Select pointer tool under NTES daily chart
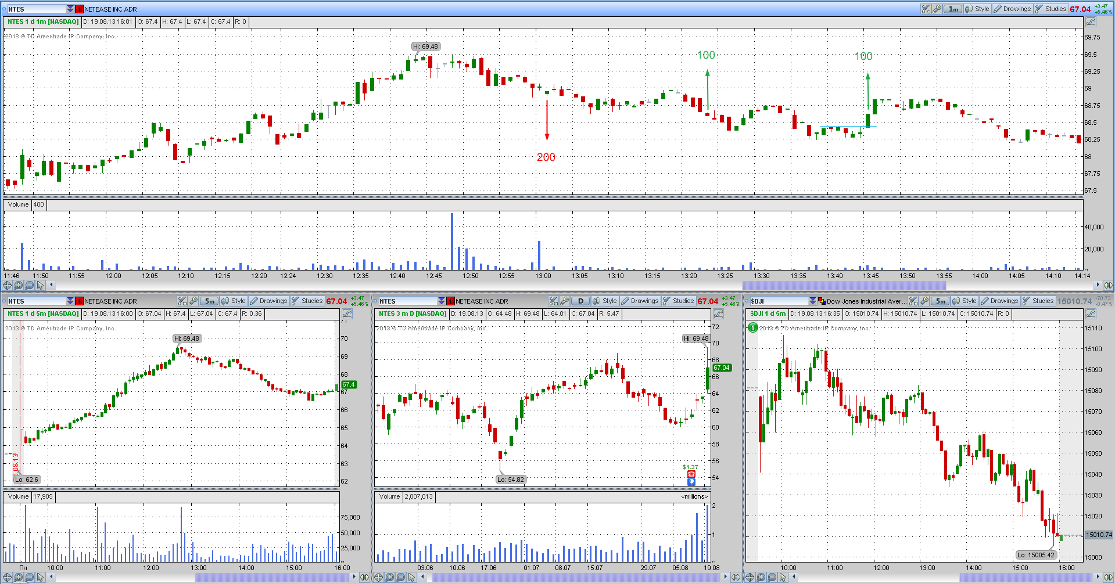The width and height of the screenshot is (1115, 584). click(x=411, y=577)
